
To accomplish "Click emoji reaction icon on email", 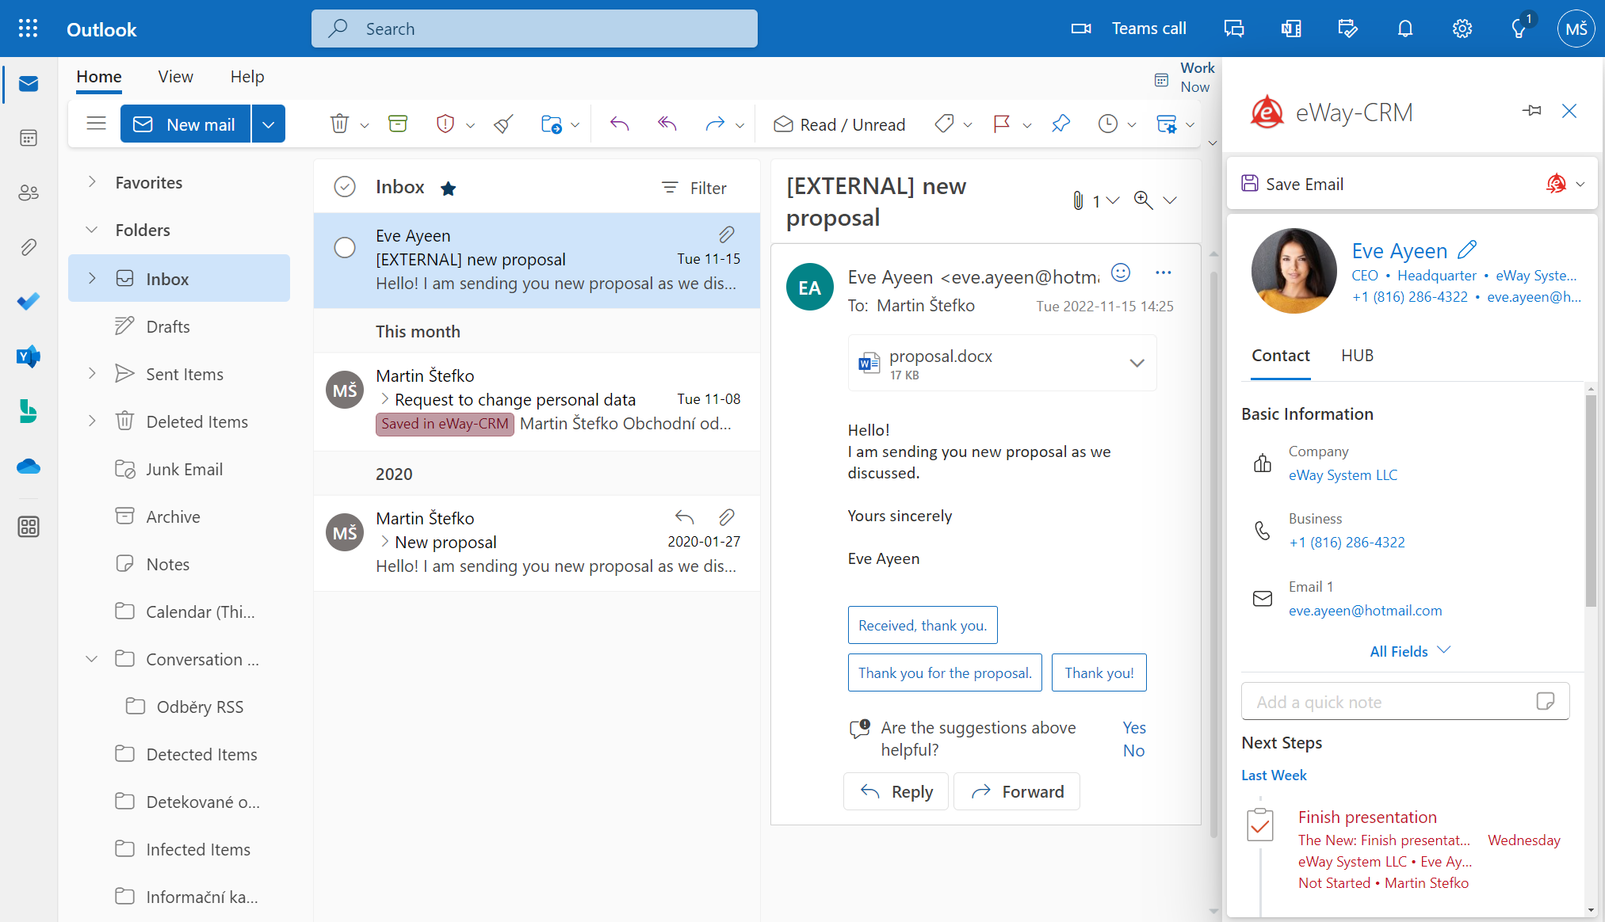I will click(x=1121, y=273).
